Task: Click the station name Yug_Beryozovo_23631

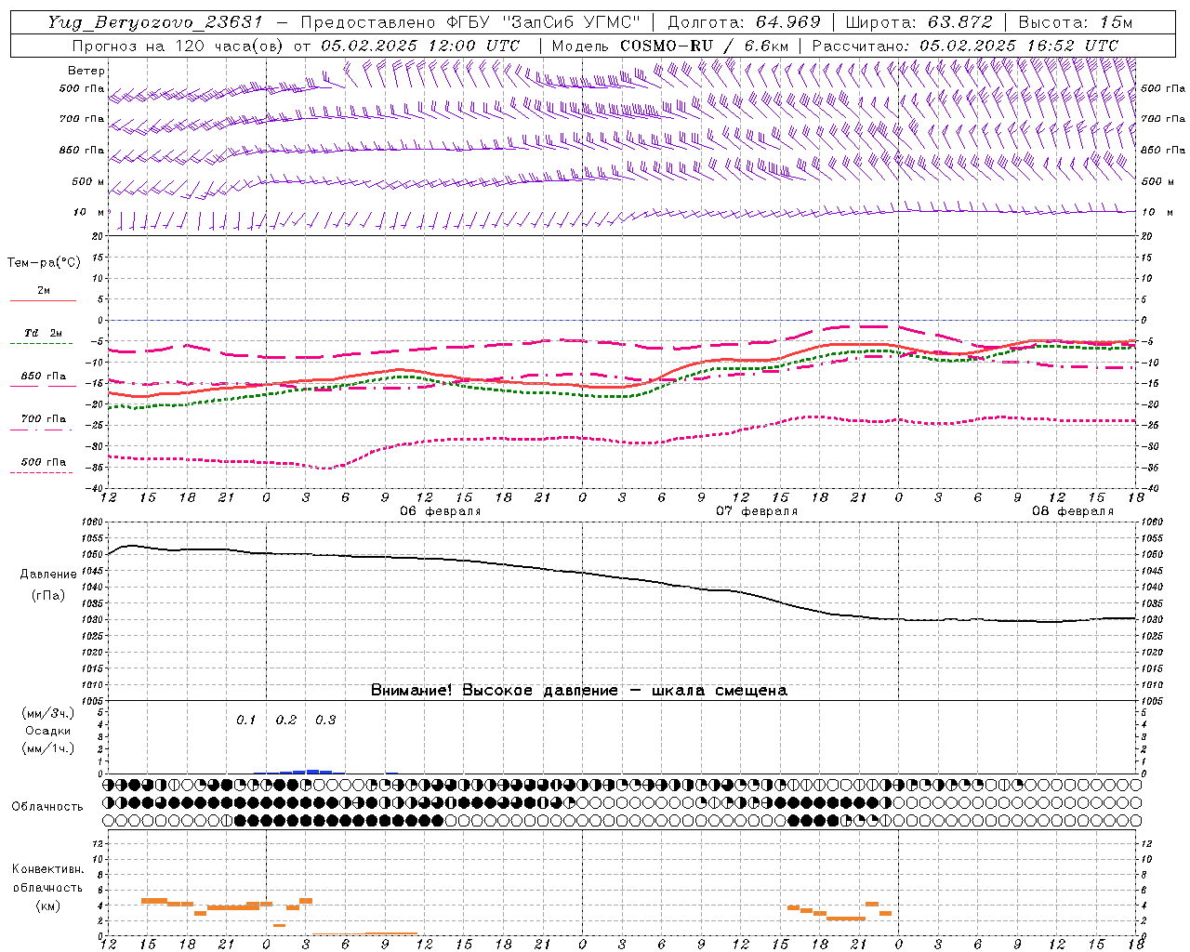Action: coord(155,22)
